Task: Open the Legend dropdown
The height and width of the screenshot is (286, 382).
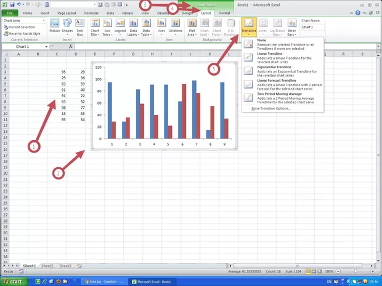Action: point(121,26)
